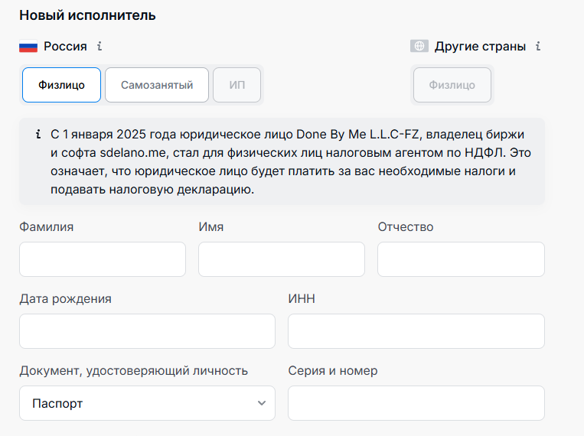Click the globe icon beside Другие страны
Viewport: 584px width, 436px height.
click(x=419, y=46)
